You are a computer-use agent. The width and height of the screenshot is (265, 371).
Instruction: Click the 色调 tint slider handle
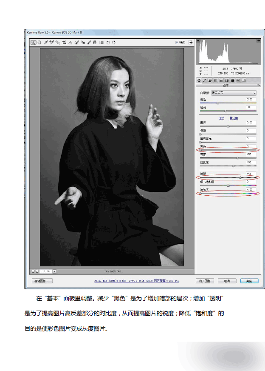226,111
